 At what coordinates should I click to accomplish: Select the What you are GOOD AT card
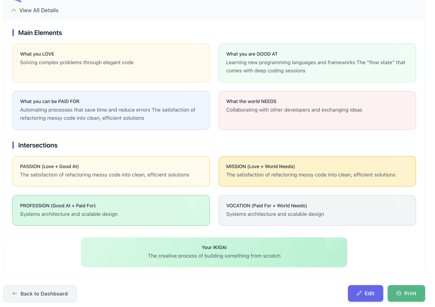317,63
